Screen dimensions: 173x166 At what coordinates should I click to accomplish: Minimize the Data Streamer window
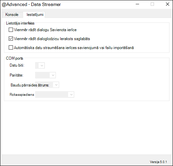click(x=137, y=4)
